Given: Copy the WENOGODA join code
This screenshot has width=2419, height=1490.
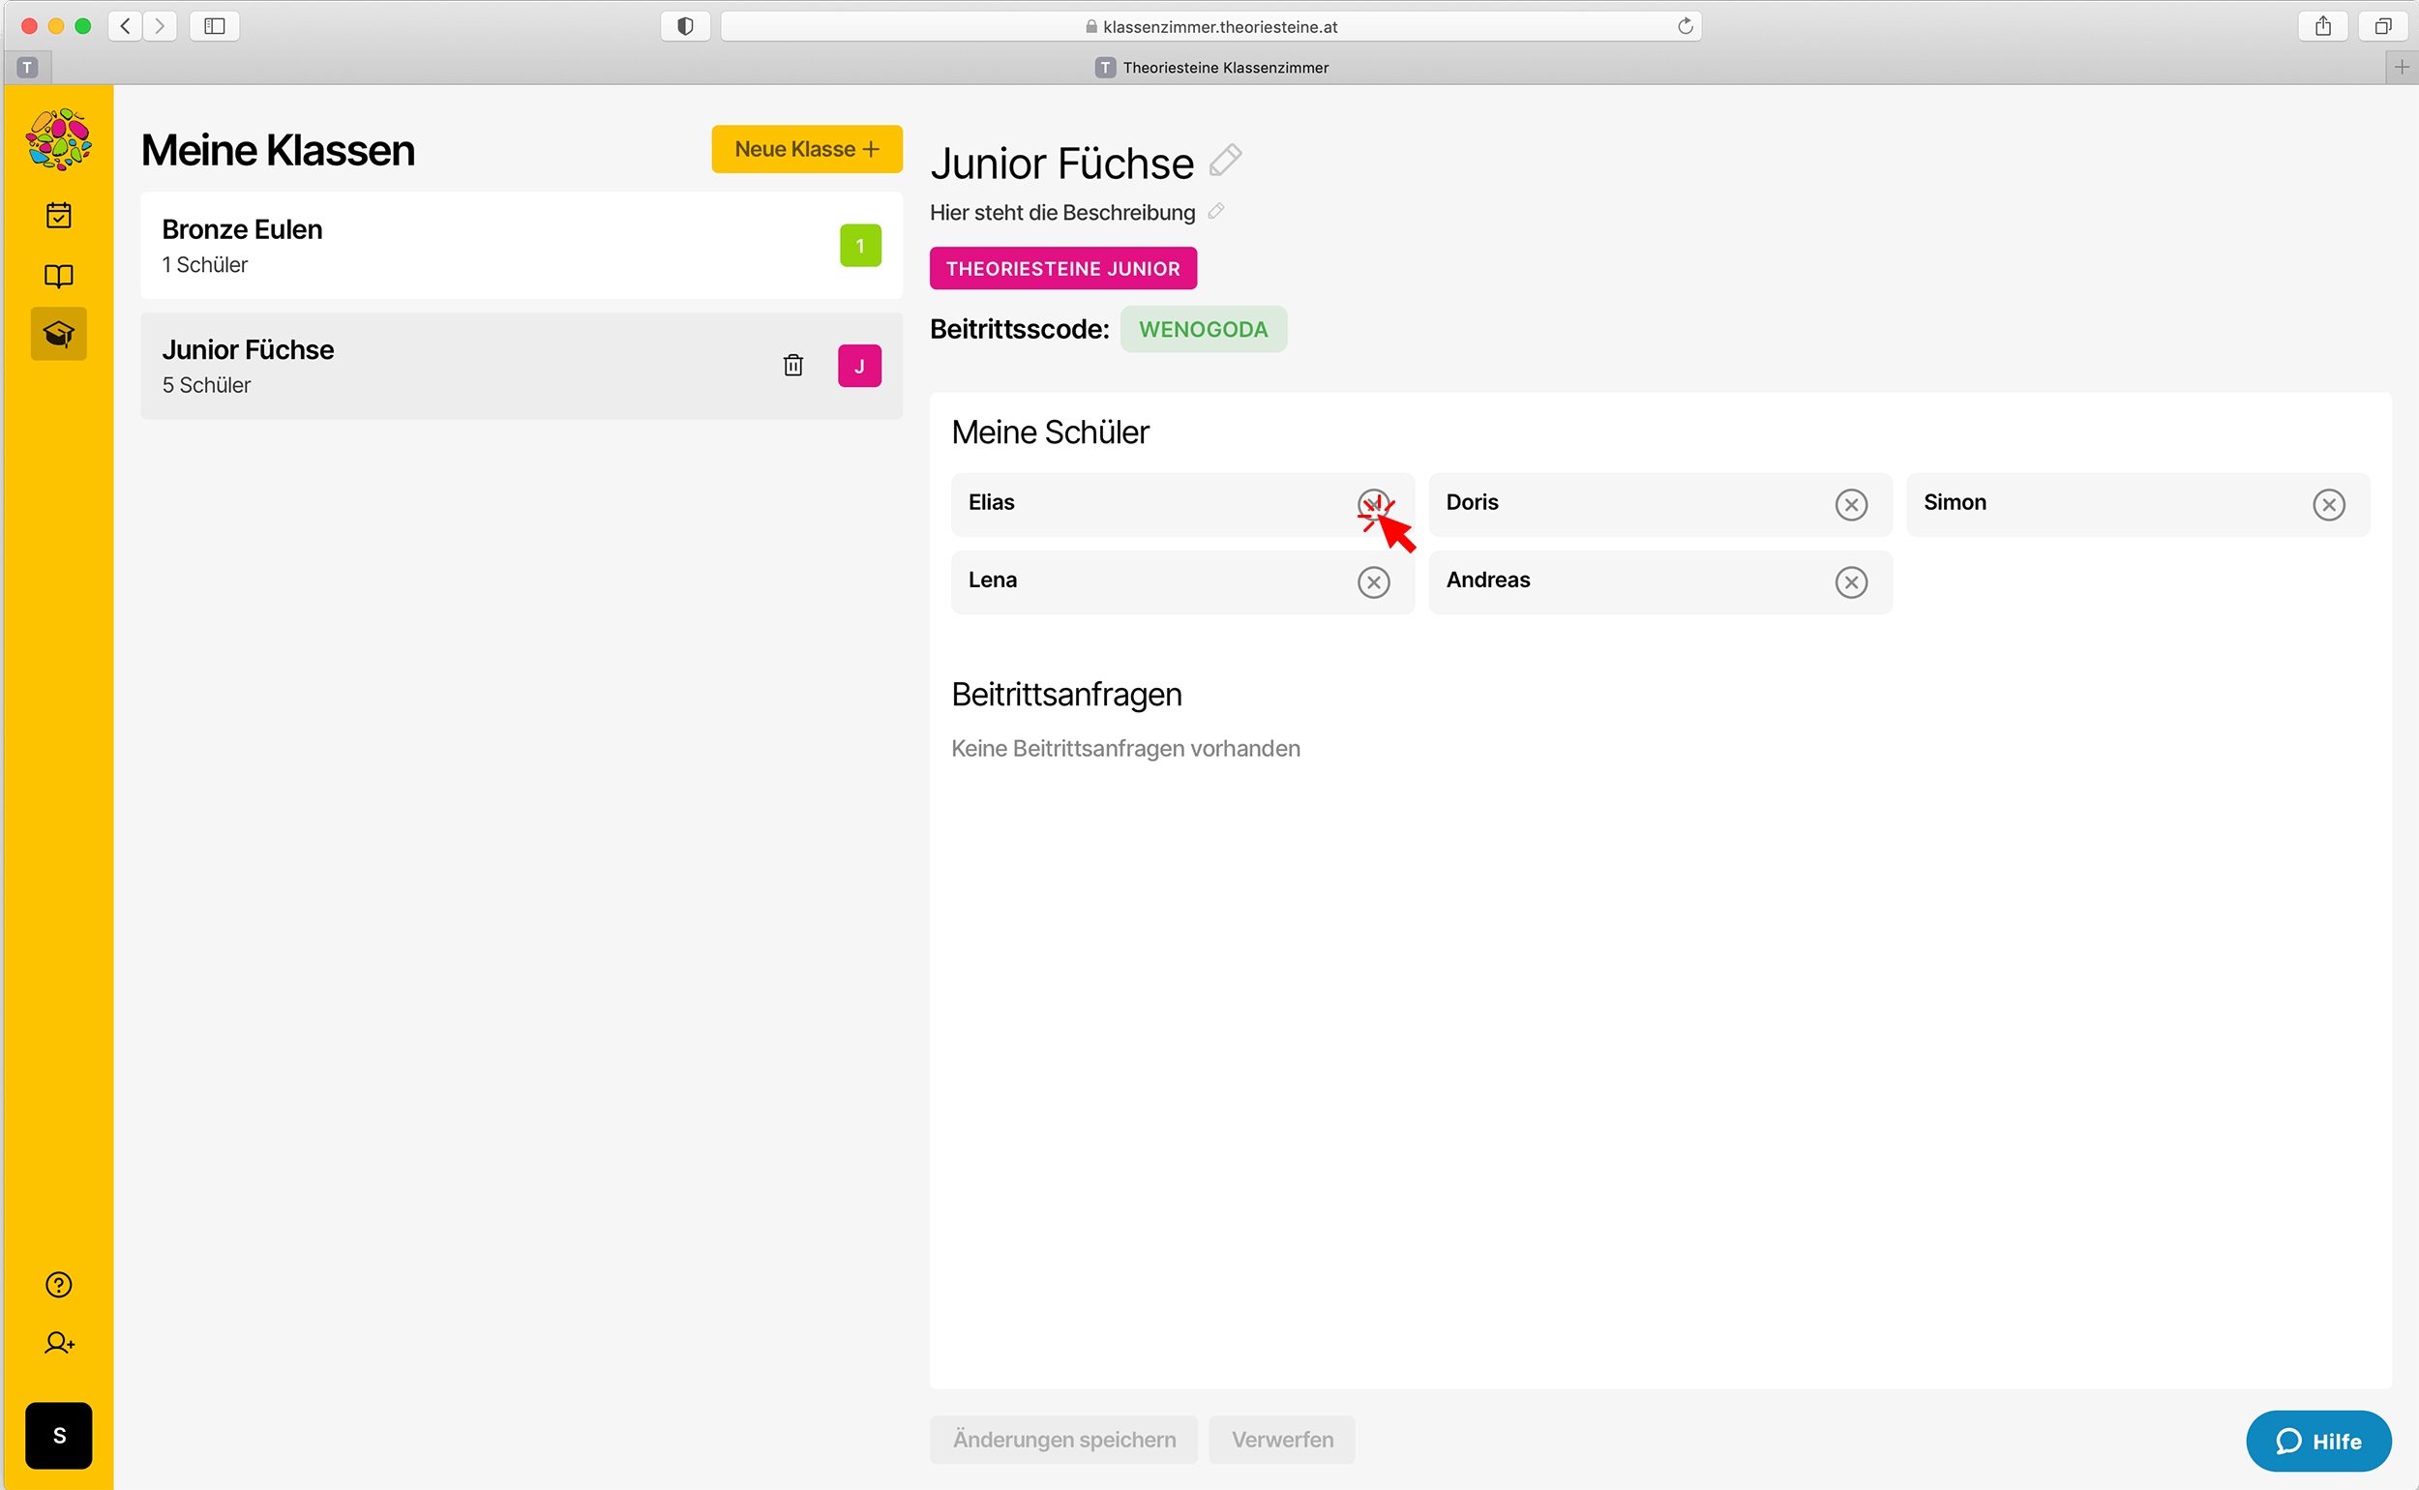Looking at the screenshot, I should 1203,329.
